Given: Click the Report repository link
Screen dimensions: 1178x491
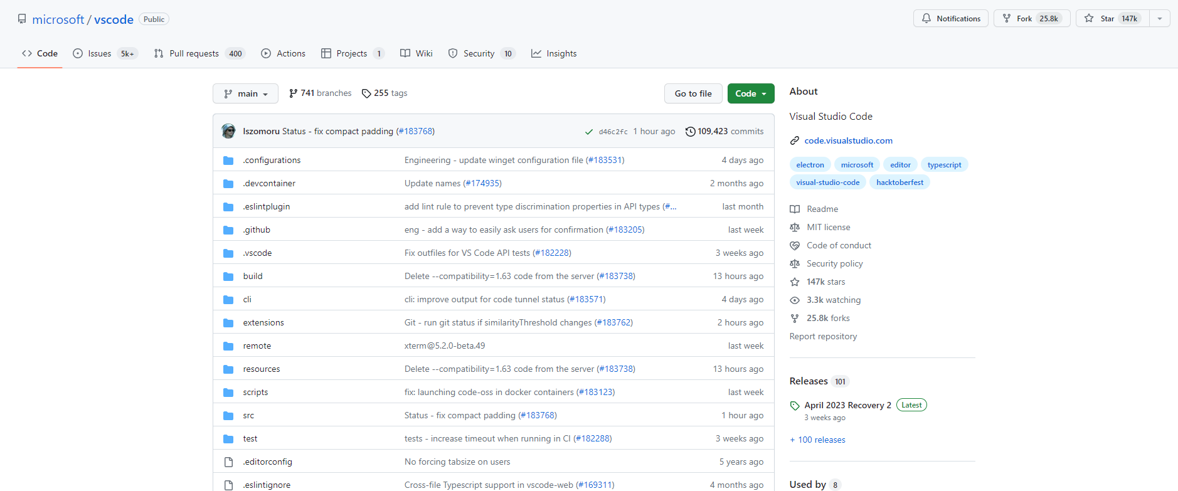Looking at the screenshot, I should (823, 336).
